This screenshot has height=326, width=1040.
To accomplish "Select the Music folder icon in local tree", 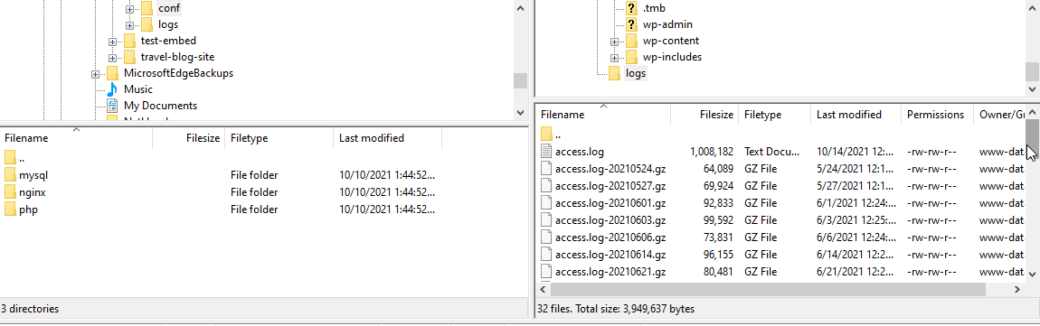I will click(112, 89).
